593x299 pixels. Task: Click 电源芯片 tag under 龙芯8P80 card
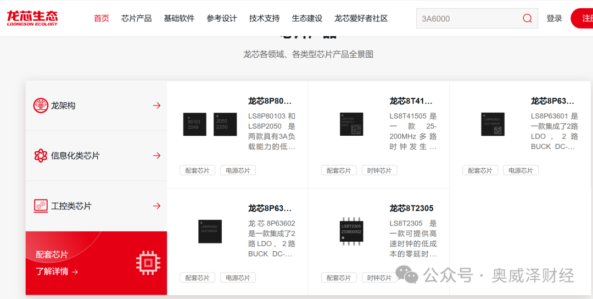click(238, 170)
